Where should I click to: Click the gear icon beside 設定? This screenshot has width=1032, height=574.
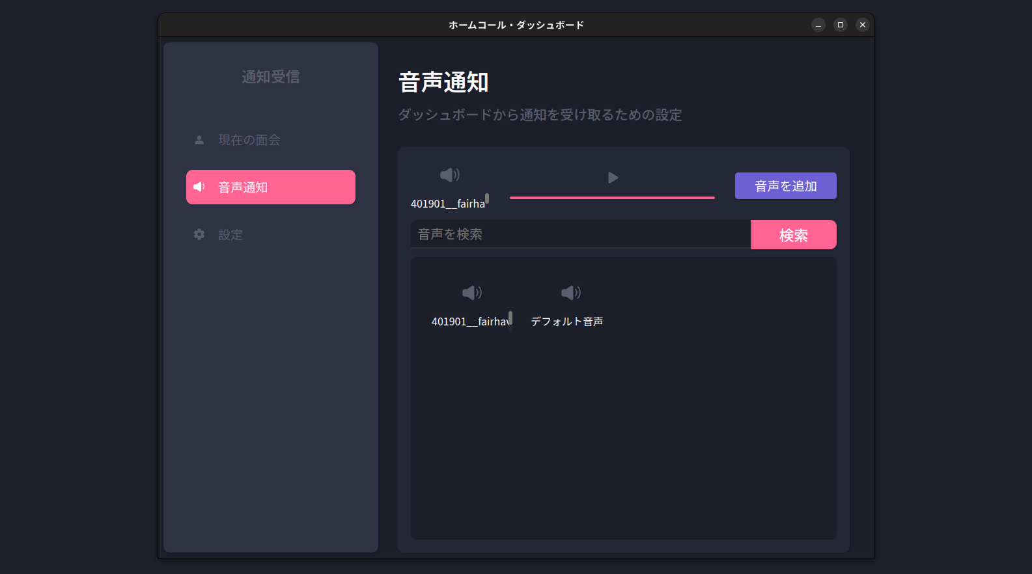[x=199, y=235]
